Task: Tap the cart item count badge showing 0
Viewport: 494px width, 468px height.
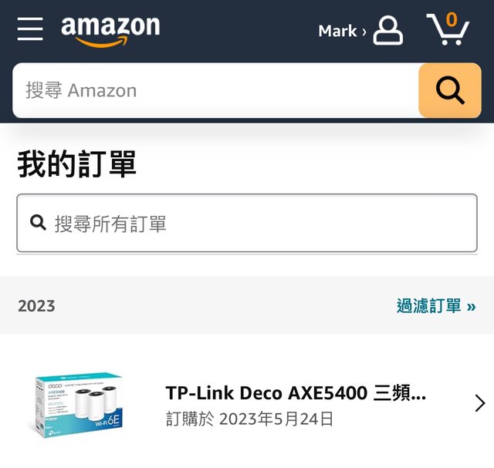Action: click(452, 19)
